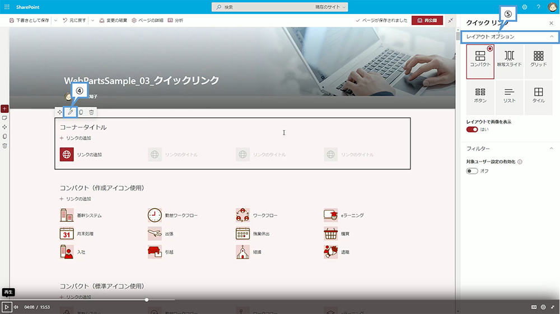The height and width of the screenshot is (314, 560).
Task: Open the 引越 truck link
Action: tap(161, 252)
